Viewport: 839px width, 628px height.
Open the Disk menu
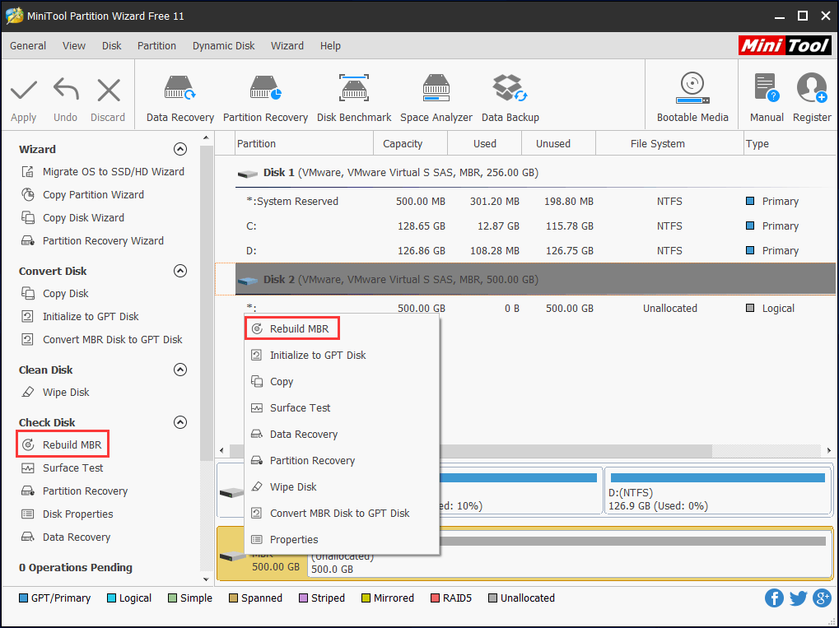pos(112,46)
